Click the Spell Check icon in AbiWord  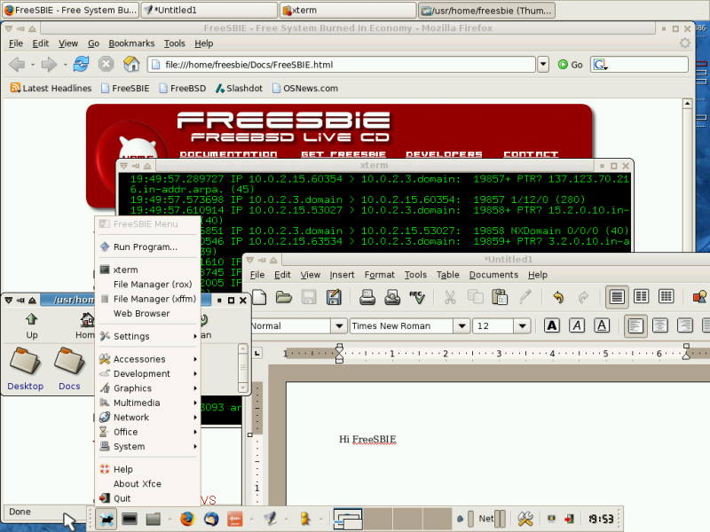point(416,297)
